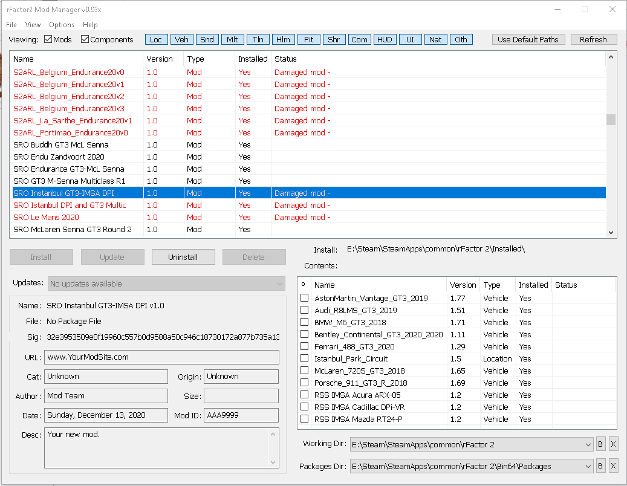Select S2ARL_La_Sarthe_Endurance20v1 mod row

coord(308,121)
